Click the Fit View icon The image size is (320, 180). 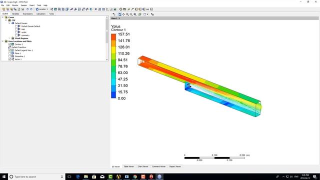click(135, 14)
